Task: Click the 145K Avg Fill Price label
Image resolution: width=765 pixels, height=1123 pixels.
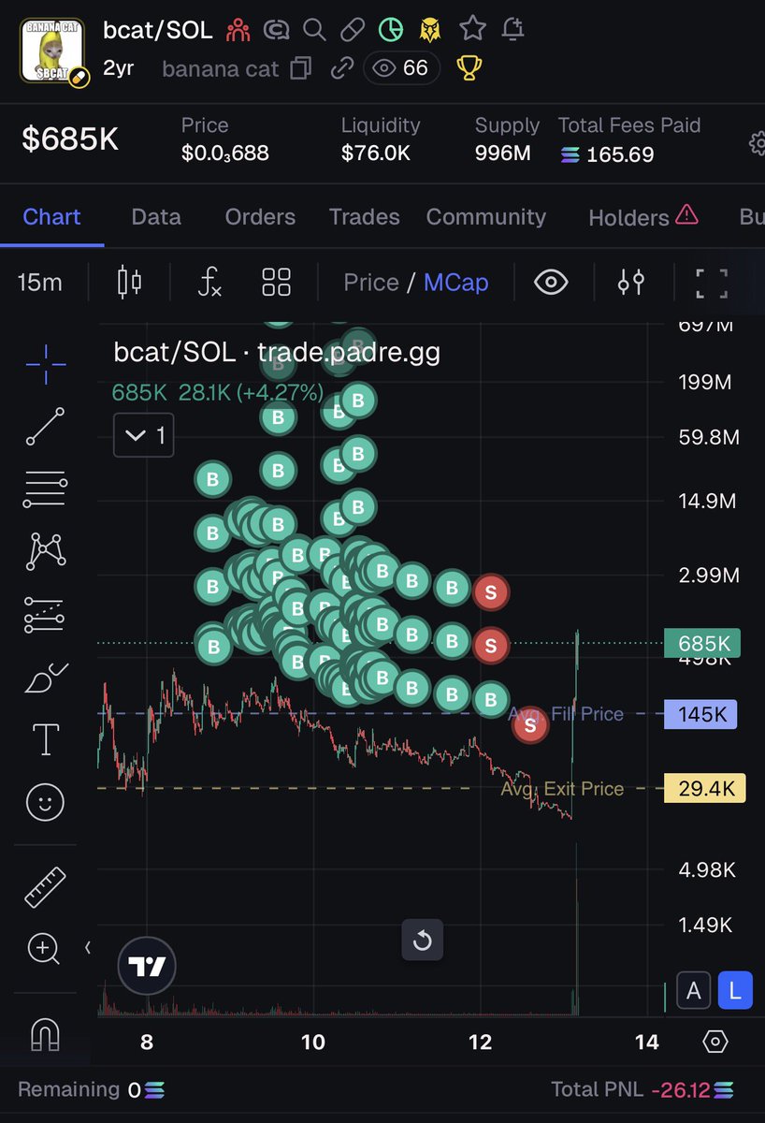Action: (701, 714)
